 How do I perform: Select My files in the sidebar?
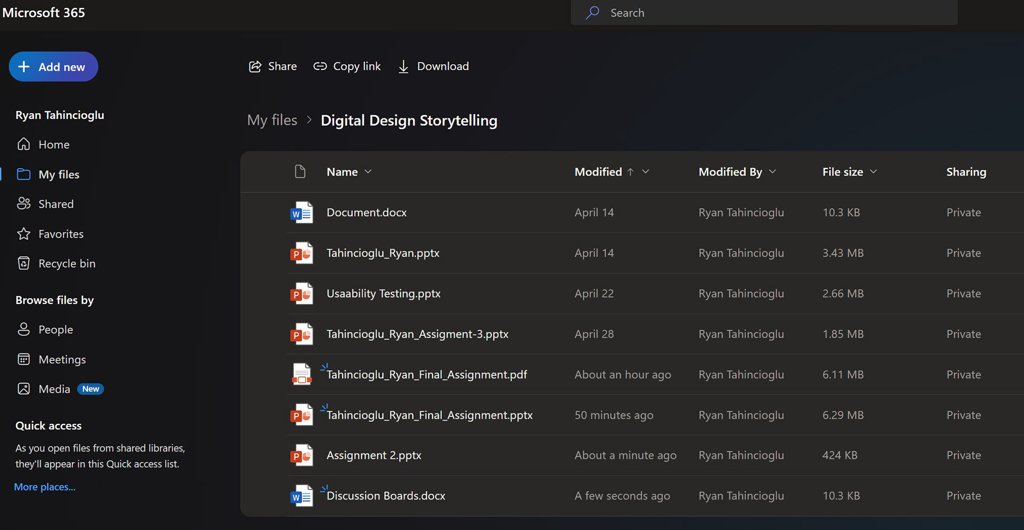pos(59,174)
